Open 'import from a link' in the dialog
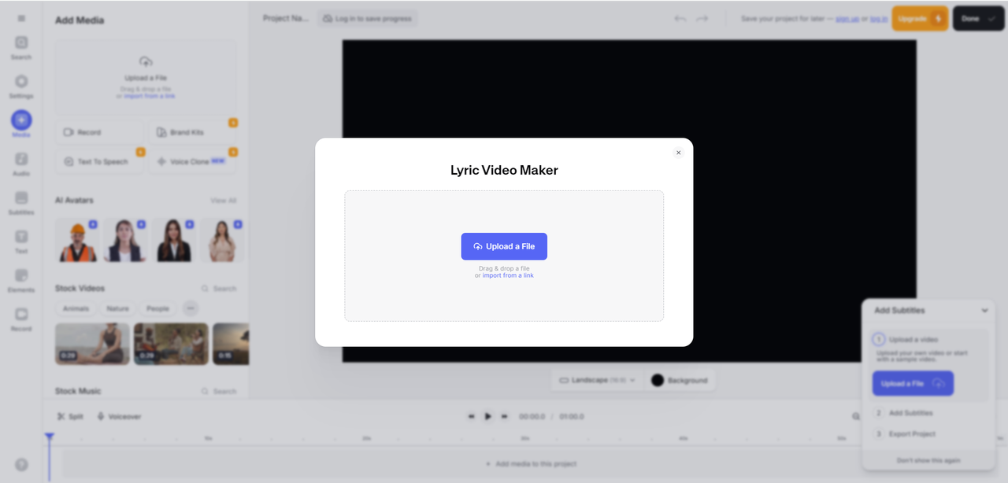This screenshot has height=483, width=1008. [508, 275]
